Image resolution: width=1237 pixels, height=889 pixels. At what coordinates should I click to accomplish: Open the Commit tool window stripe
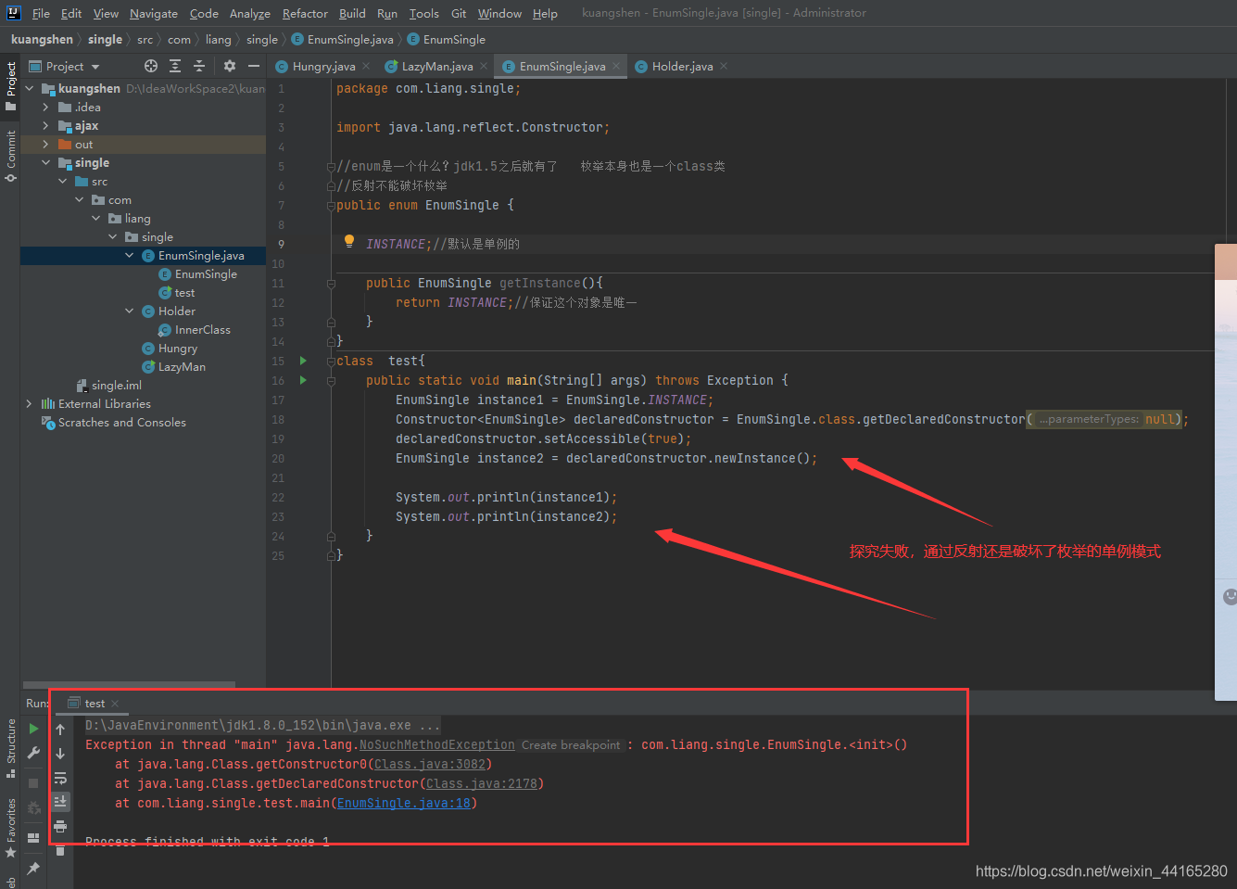coord(11,155)
